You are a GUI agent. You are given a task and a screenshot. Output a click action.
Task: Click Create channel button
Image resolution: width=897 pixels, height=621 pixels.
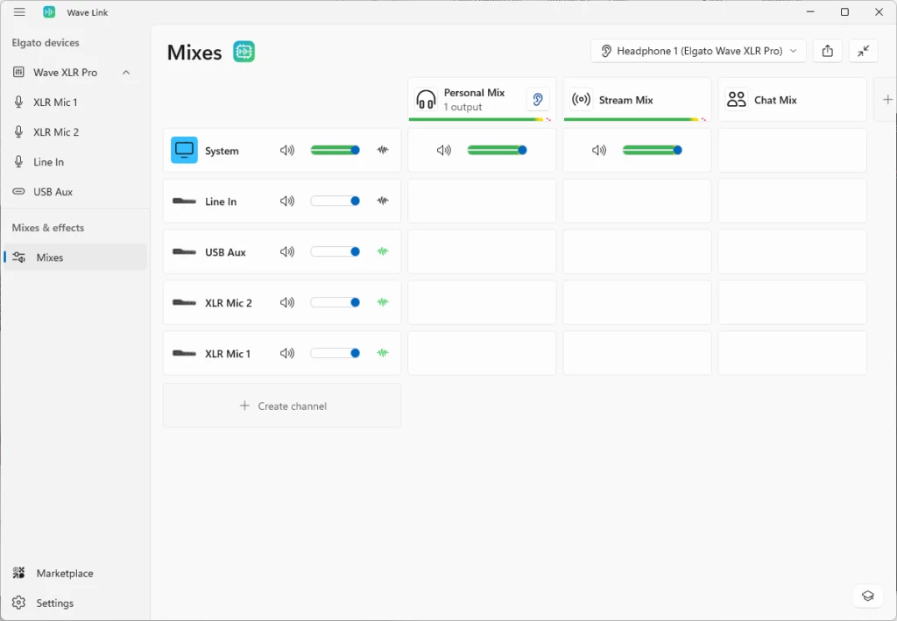(x=282, y=406)
